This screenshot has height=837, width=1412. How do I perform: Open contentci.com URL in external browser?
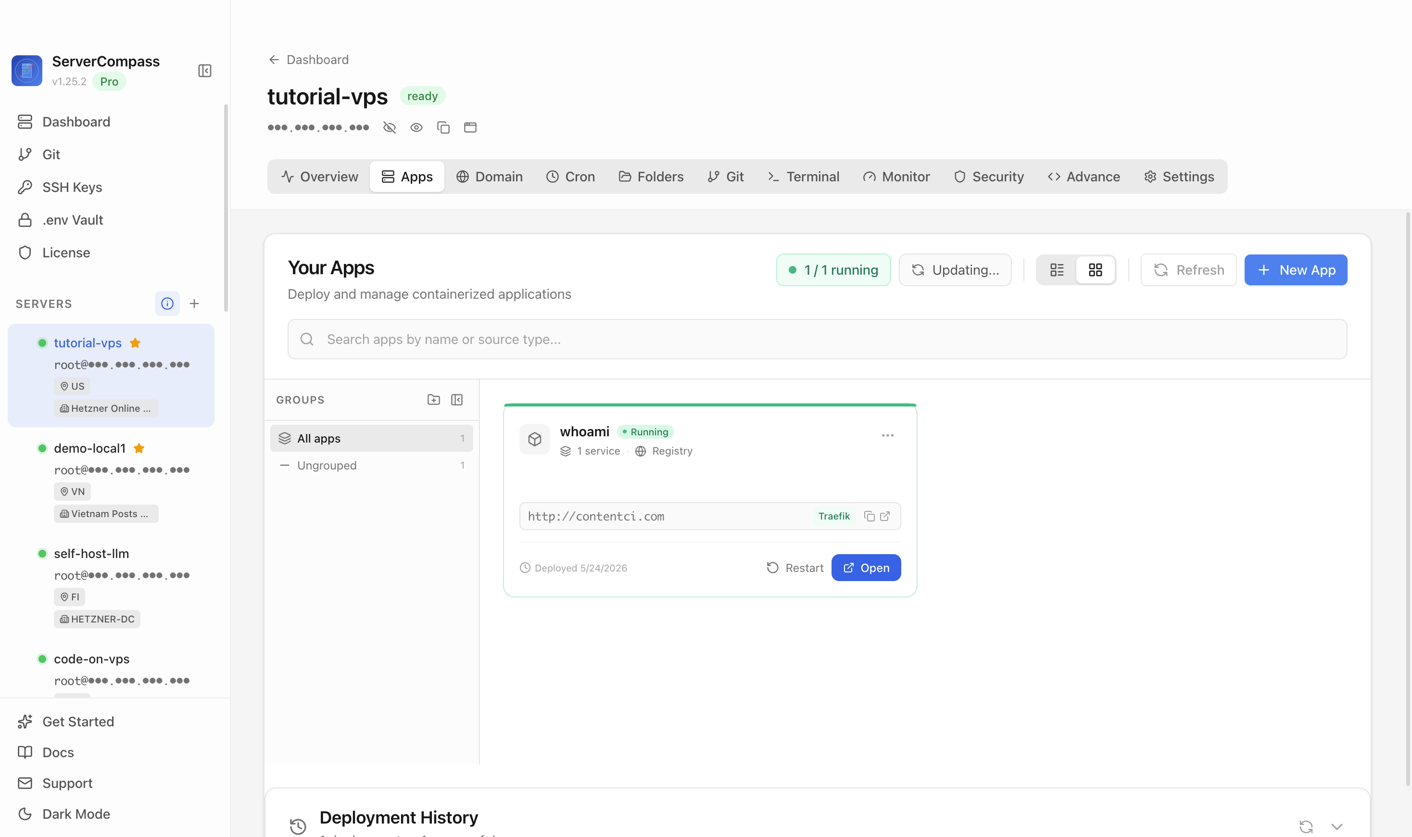885,516
